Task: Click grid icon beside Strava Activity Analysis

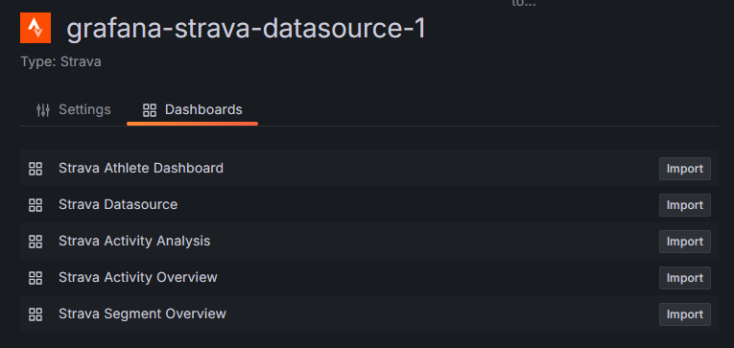Action: (36, 242)
